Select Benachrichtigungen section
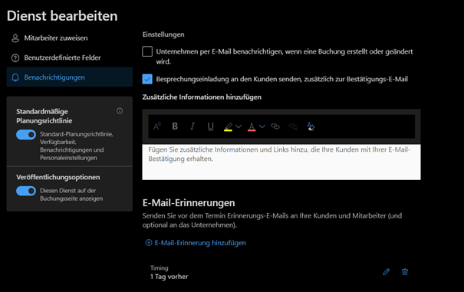This screenshot has height=292, width=464. 70,77
